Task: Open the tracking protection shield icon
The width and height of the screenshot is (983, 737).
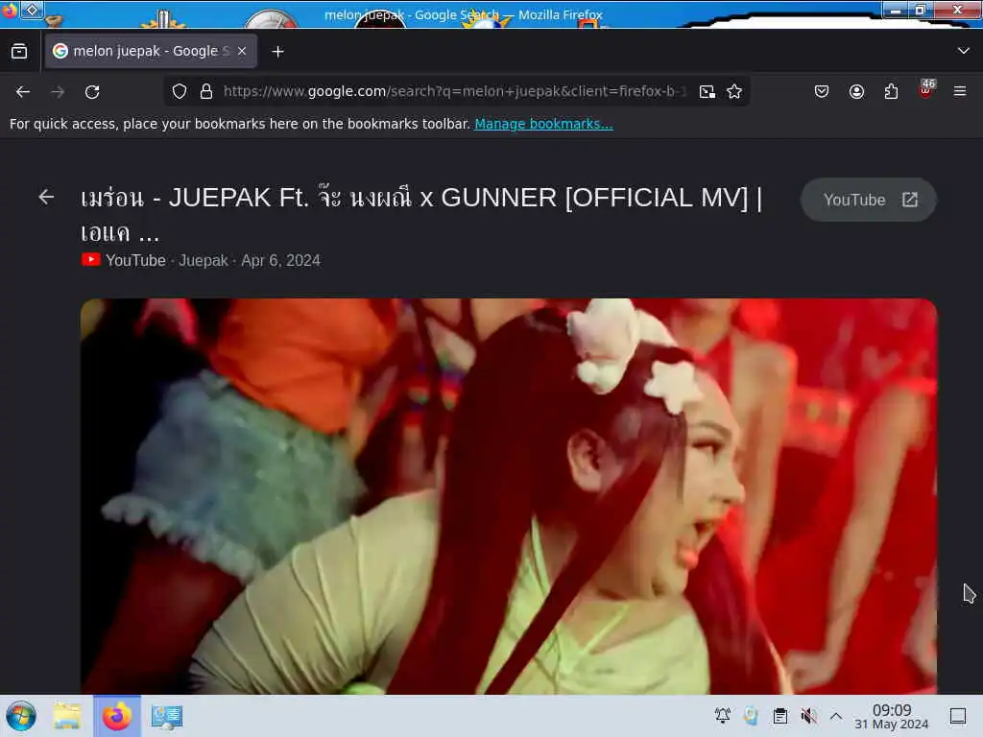Action: click(x=180, y=91)
